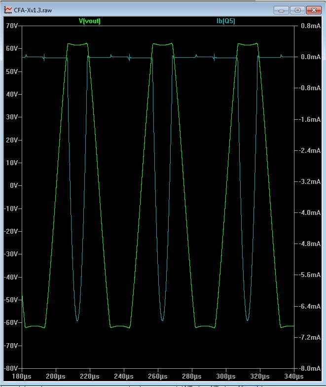Select the Ib(Q5) trace label

(x=226, y=21)
